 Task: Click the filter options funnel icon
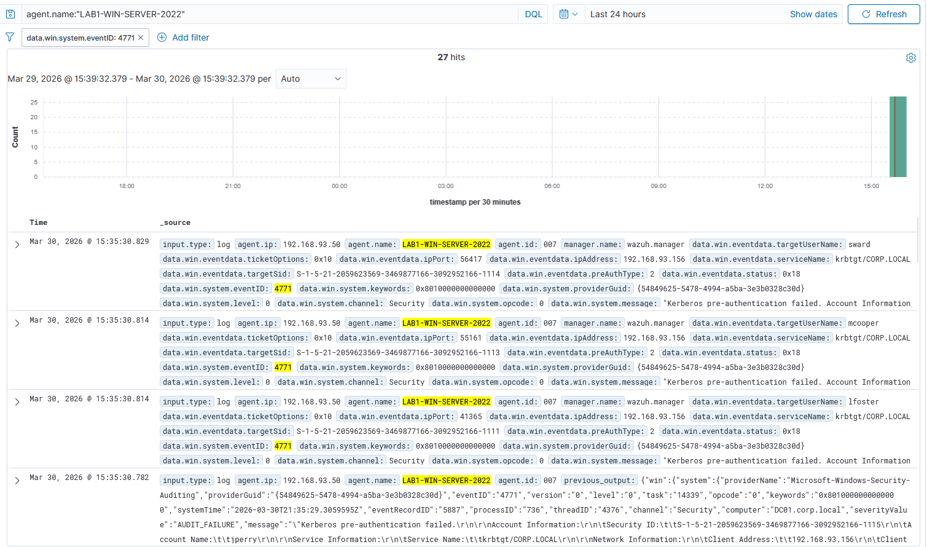[x=10, y=37]
